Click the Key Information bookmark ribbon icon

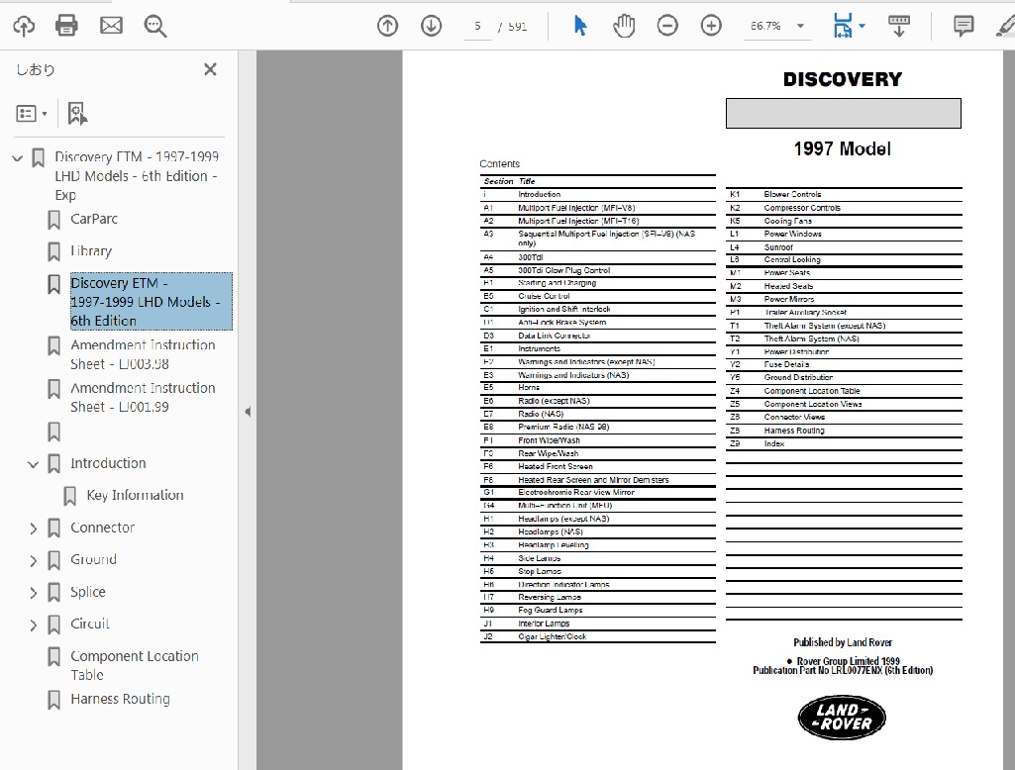pyautogui.click(x=70, y=496)
